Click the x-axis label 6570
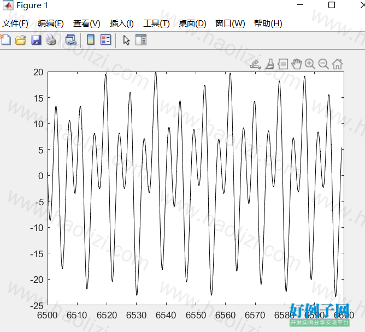Viewport: 365px width, 332px height. [x=255, y=316]
